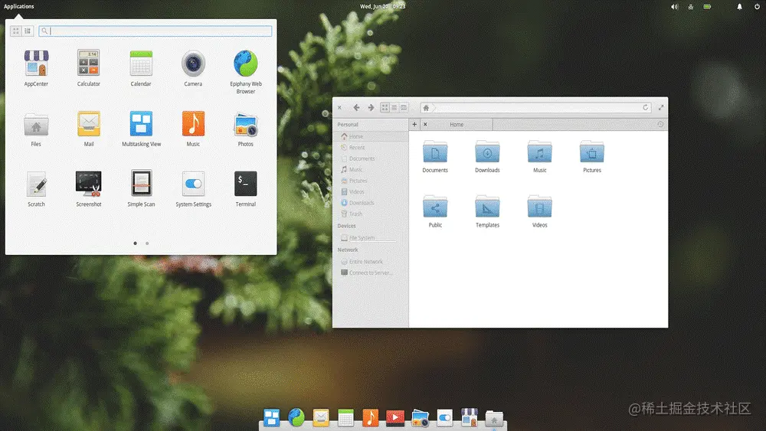This screenshot has width=766, height=431.
Task: Open Videos player from the dock
Action: pos(394,418)
